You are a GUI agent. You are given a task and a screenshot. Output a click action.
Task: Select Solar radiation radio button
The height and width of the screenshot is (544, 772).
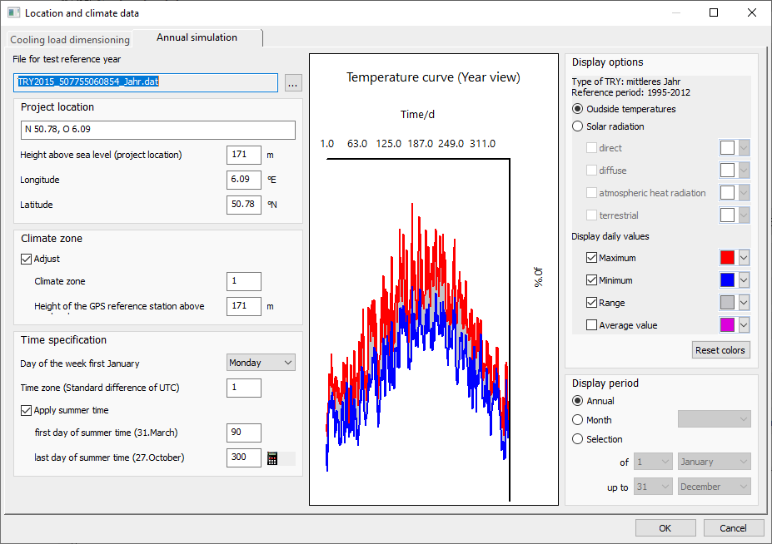[x=577, y=126]
